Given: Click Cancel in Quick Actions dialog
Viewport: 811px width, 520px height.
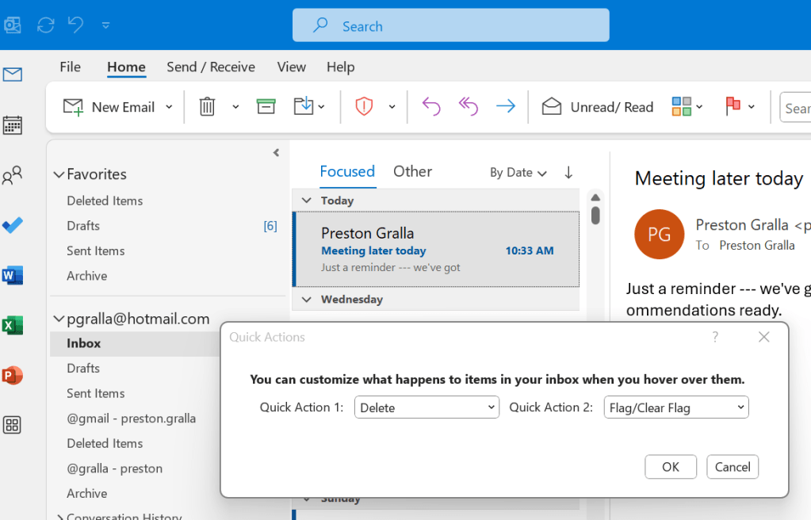Looking at the screenshot, I should click(733, 467).
